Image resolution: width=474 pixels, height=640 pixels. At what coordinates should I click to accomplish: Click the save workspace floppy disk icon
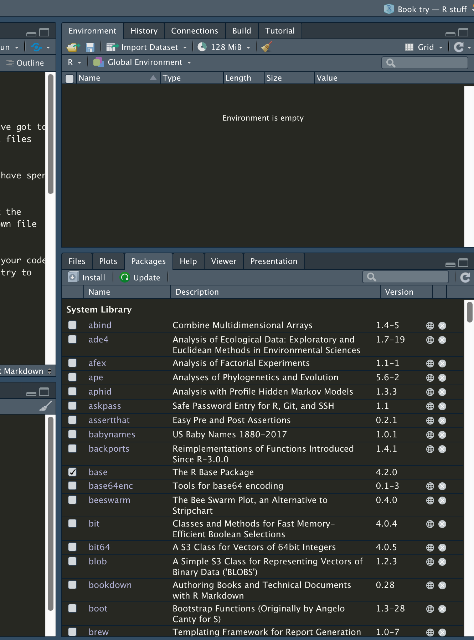click(x=90, y=47)
